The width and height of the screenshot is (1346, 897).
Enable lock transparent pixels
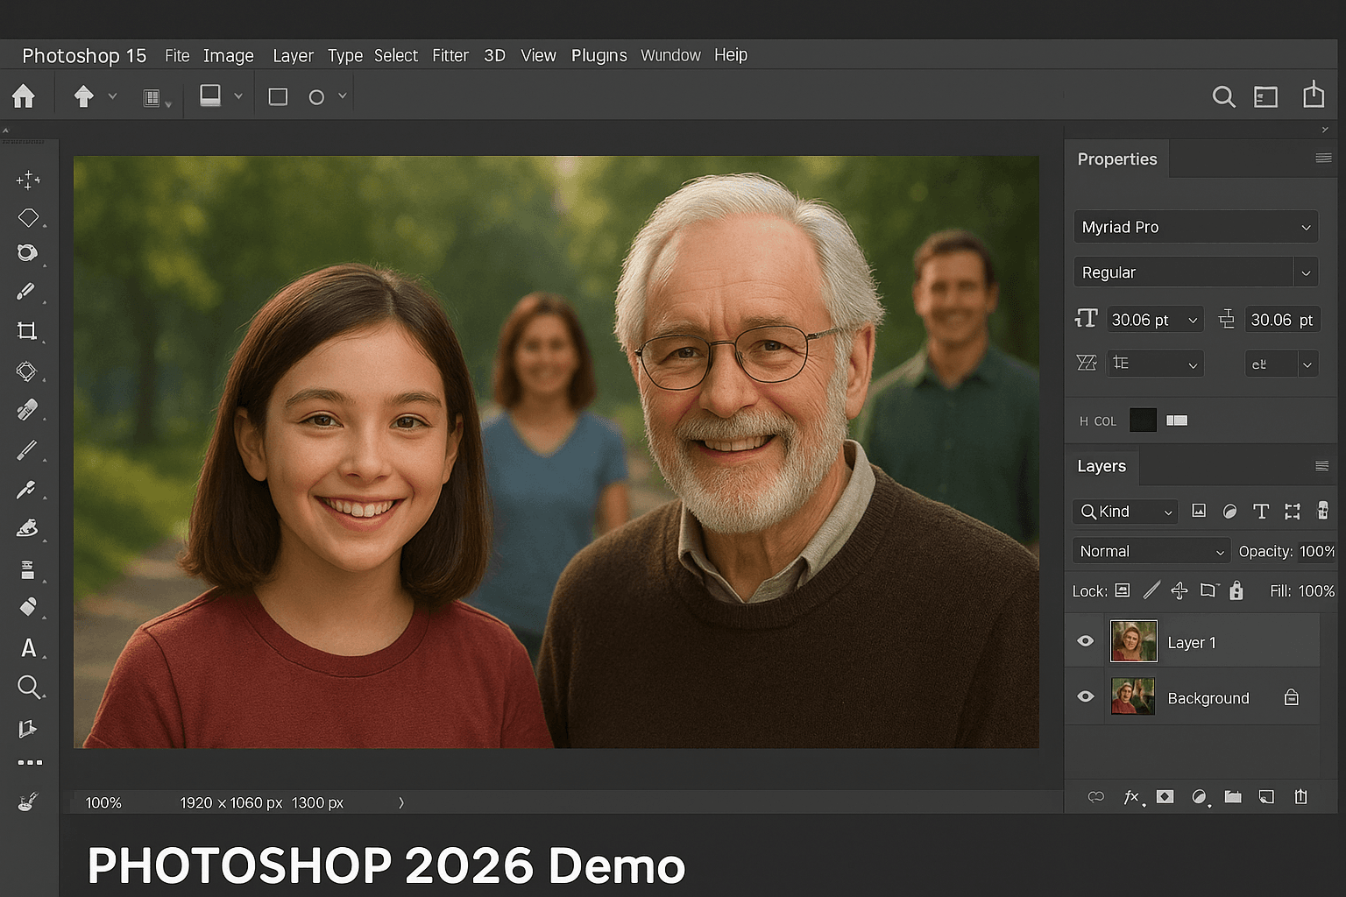(1123, 590)
